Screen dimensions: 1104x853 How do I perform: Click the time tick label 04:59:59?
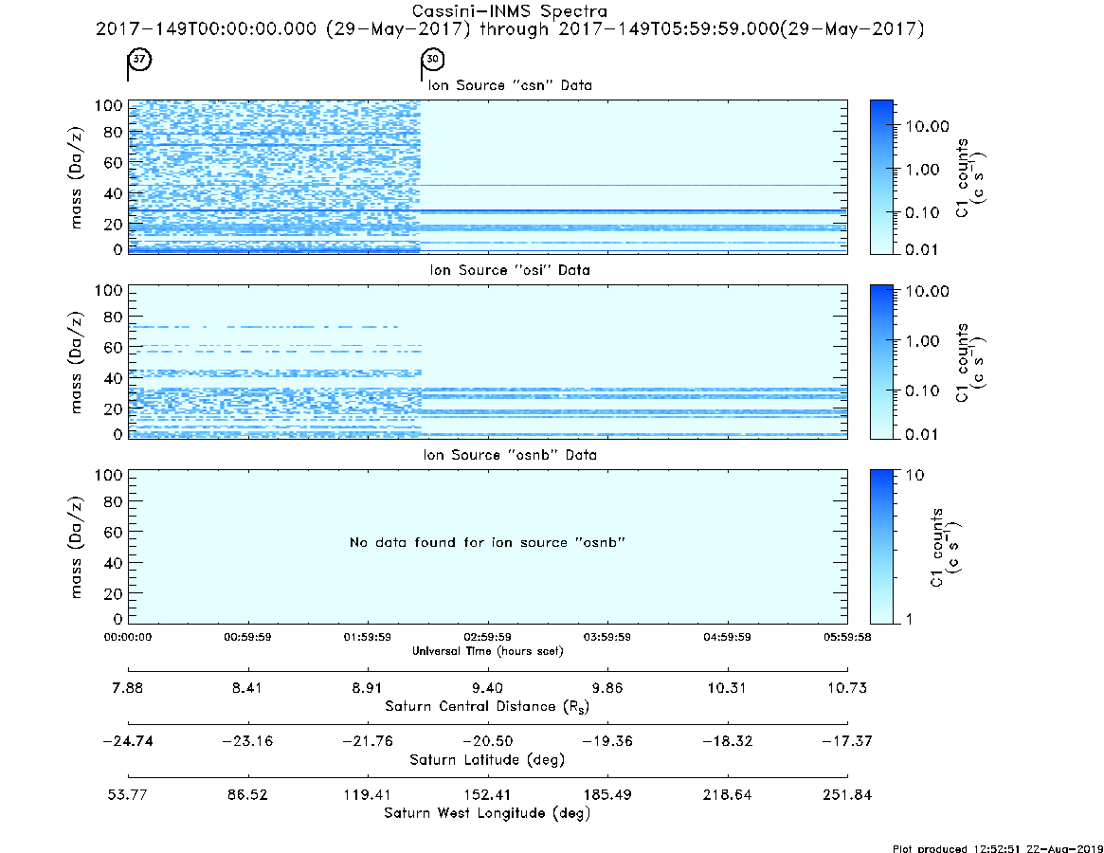(x=728, y=637)
